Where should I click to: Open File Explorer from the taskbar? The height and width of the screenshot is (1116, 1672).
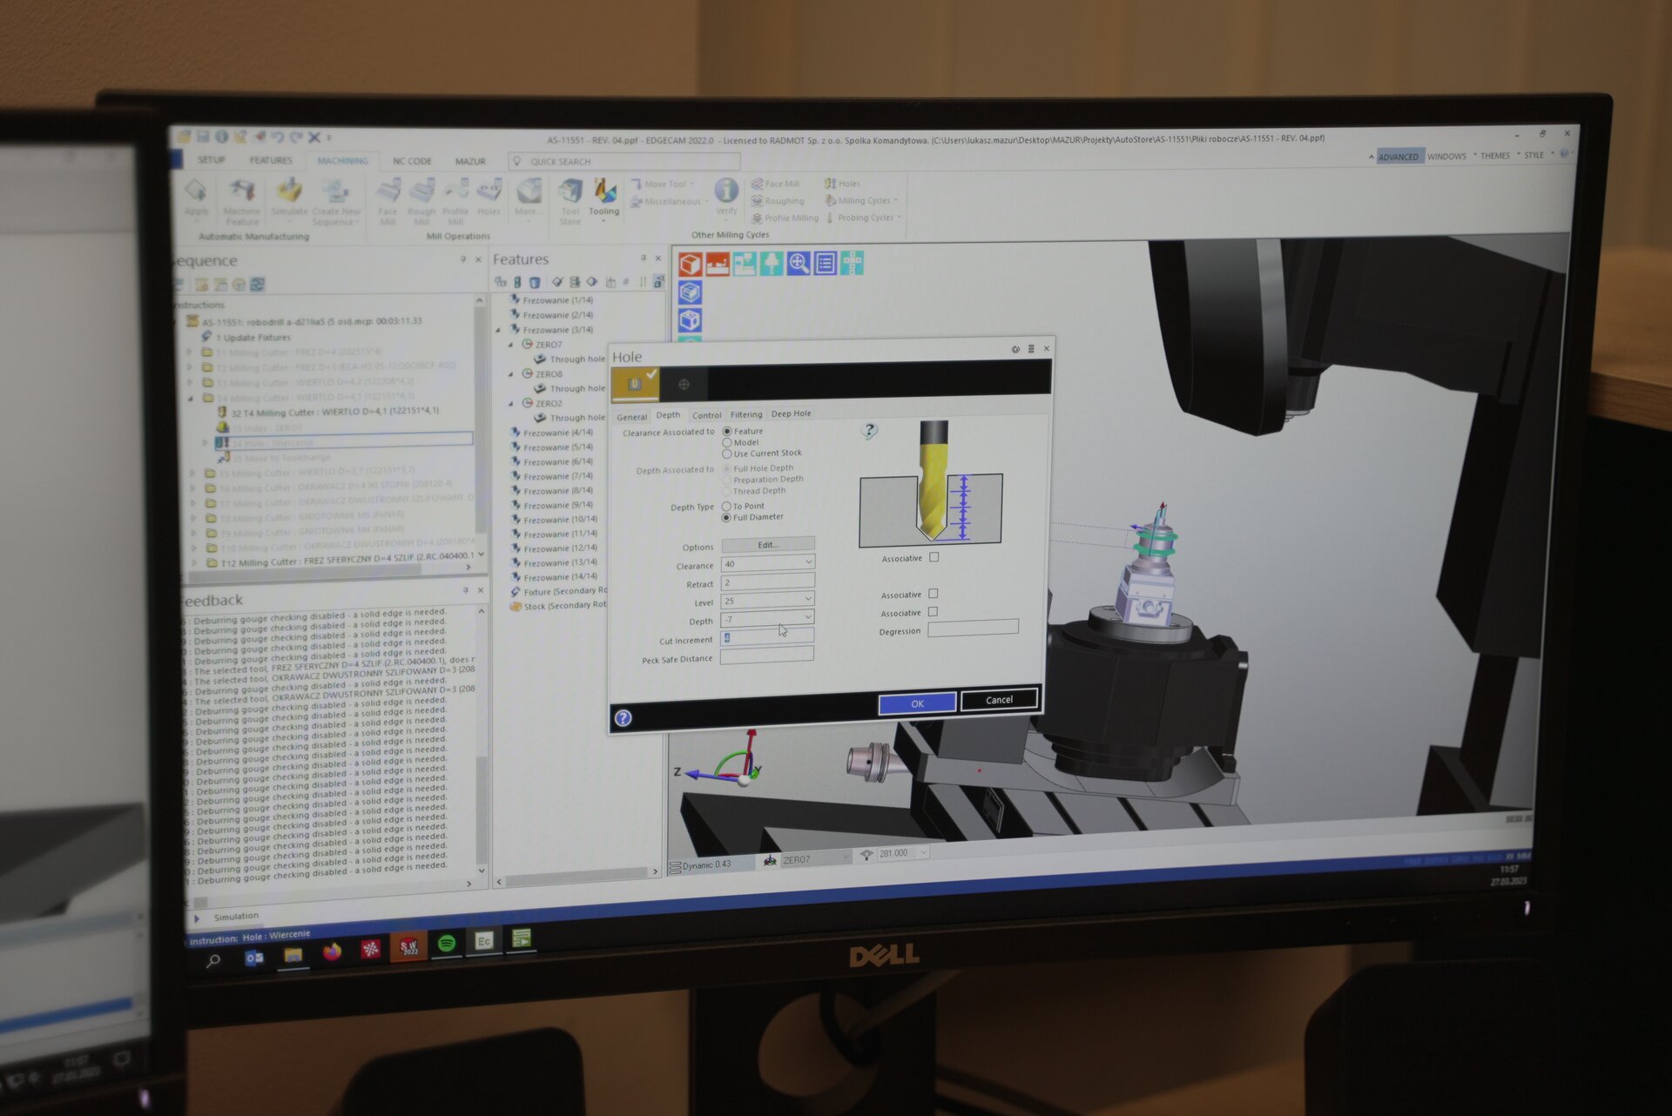[293, 955]
